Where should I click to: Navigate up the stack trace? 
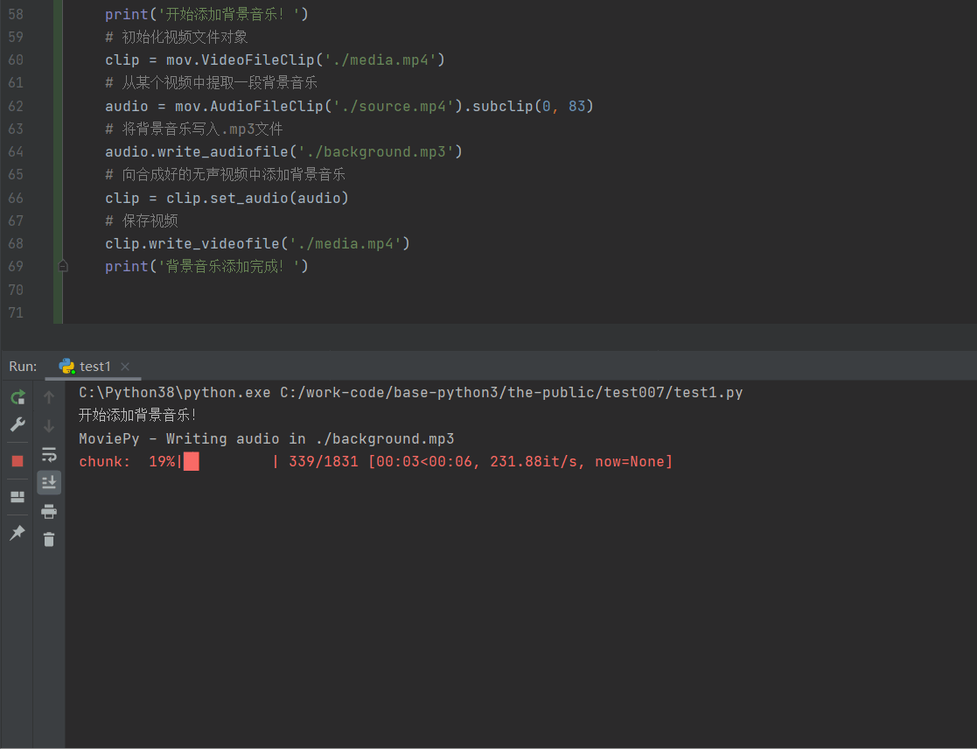coord(49,397)
